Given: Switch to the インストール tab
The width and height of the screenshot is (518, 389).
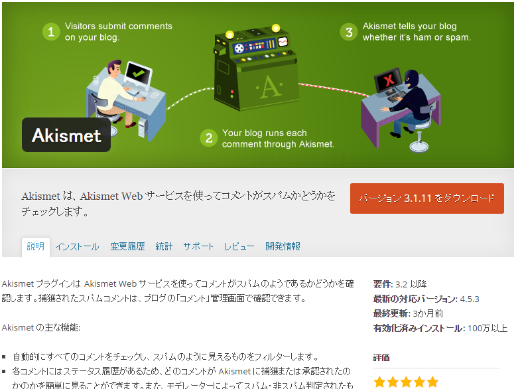Looking at the screenshot, I should coord(77,246).
